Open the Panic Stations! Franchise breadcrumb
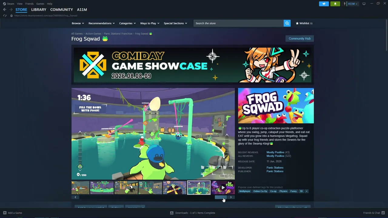Screen dimensions: 388x218 118,34
